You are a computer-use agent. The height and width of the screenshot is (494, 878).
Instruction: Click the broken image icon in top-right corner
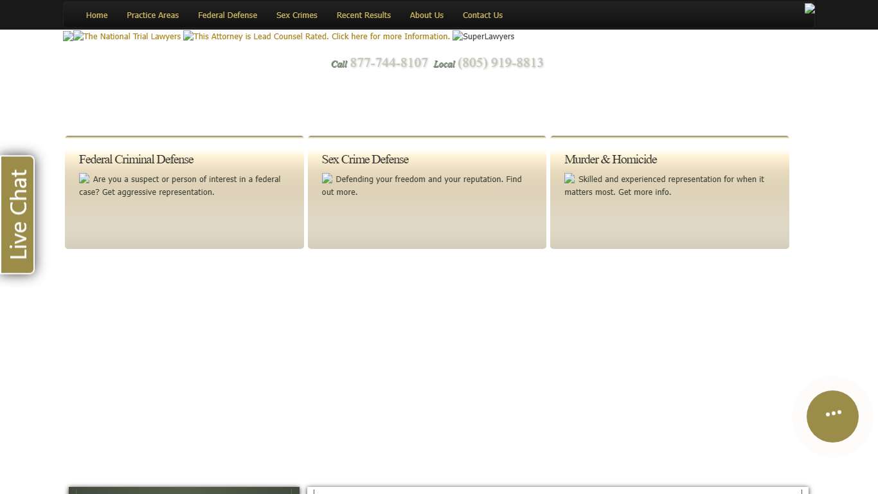809,8
